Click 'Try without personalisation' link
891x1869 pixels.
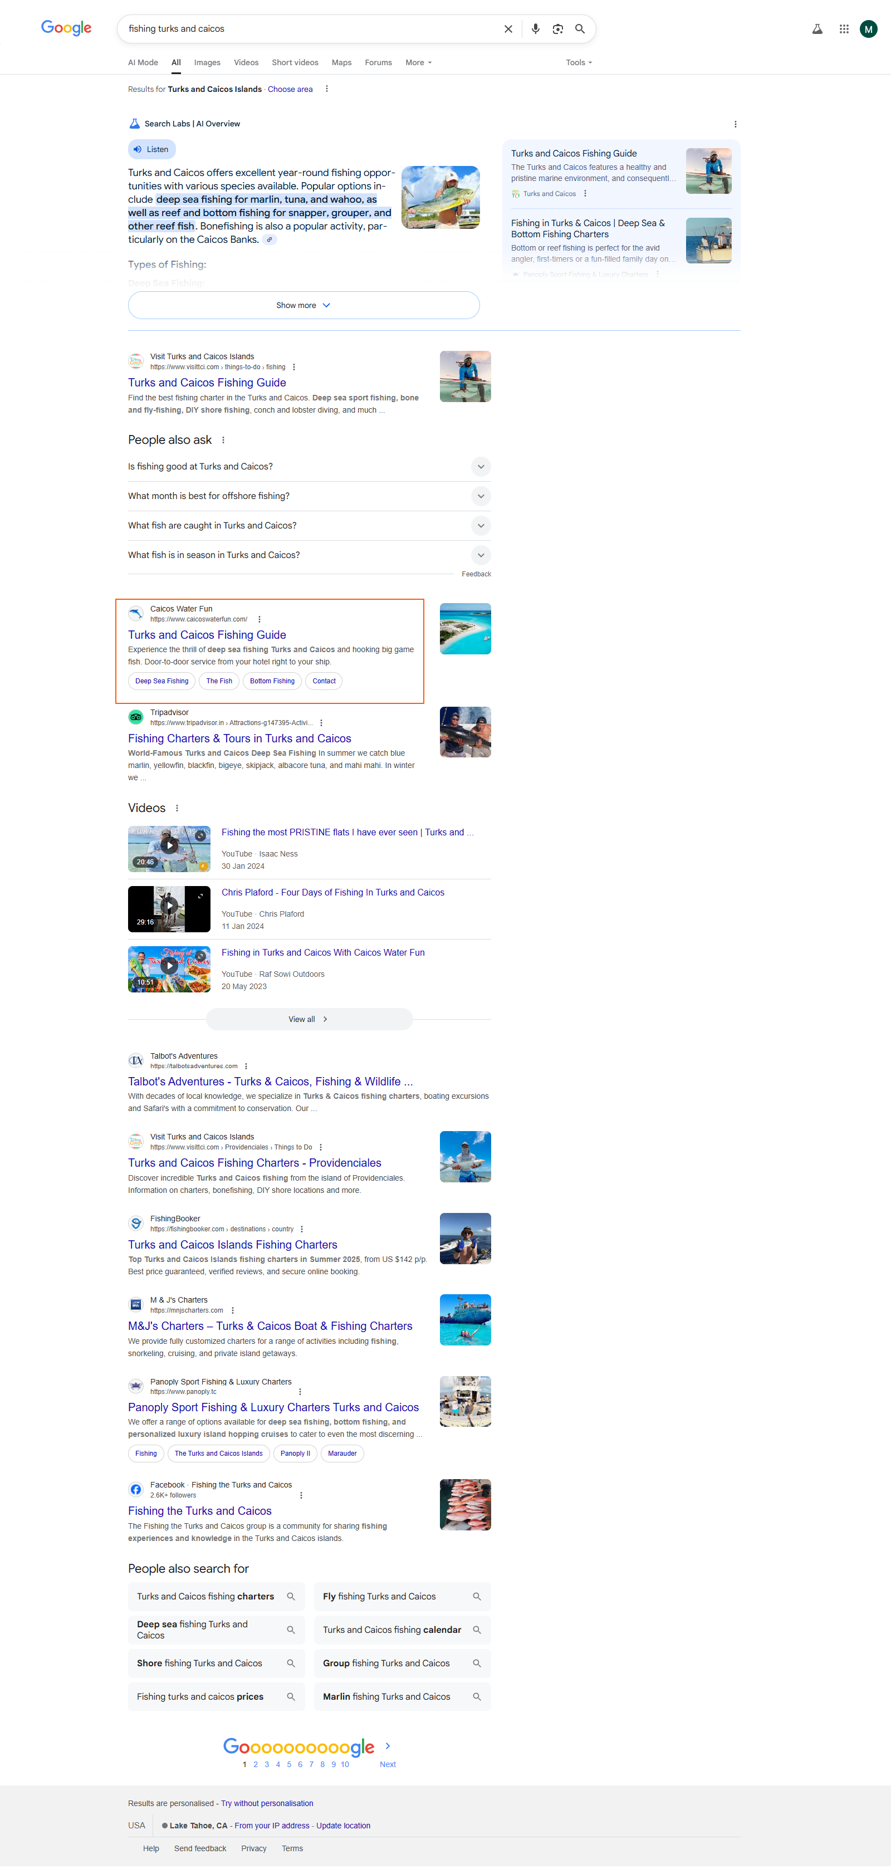[267, 1804]
